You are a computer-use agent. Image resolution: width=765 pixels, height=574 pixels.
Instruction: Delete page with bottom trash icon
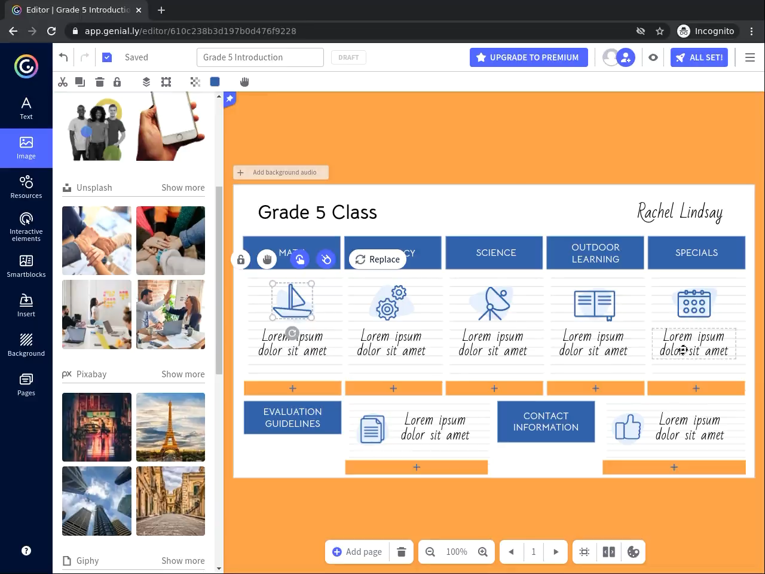click(402, 552)
